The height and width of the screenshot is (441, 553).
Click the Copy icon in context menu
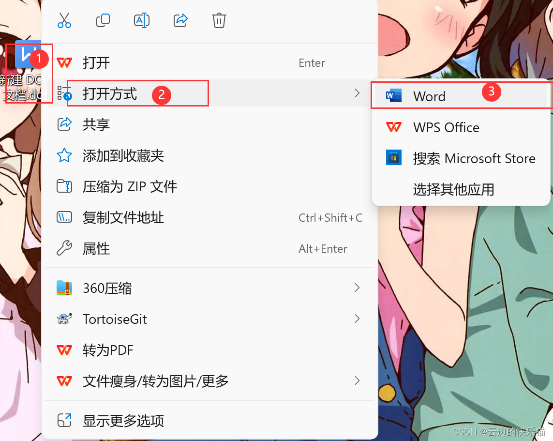coord(103,20)
